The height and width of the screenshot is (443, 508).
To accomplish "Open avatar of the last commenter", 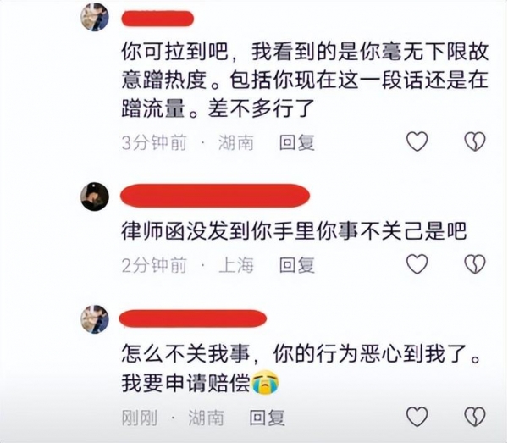I will (95, 319).
